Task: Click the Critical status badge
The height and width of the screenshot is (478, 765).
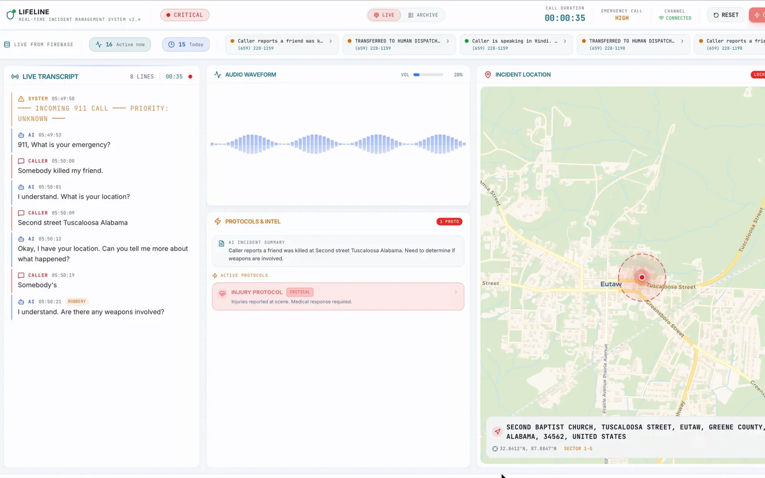Action: coord(185,15)
